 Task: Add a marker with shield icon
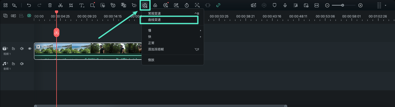click(275, 5)
